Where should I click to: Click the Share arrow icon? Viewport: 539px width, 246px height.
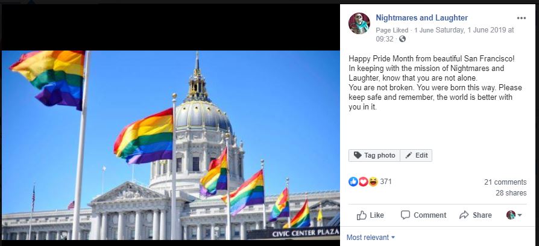click(464, 215)
